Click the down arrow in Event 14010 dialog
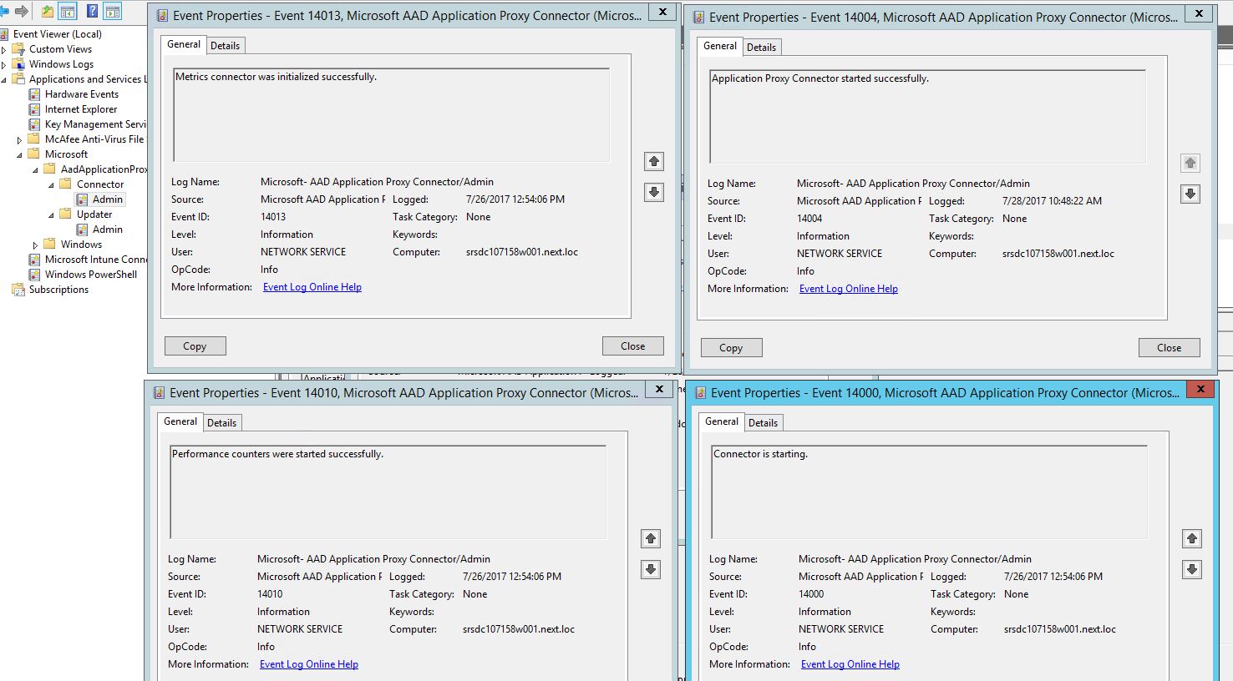The height and width of the screenshot is (681, 1233). [x=650, y=569]
